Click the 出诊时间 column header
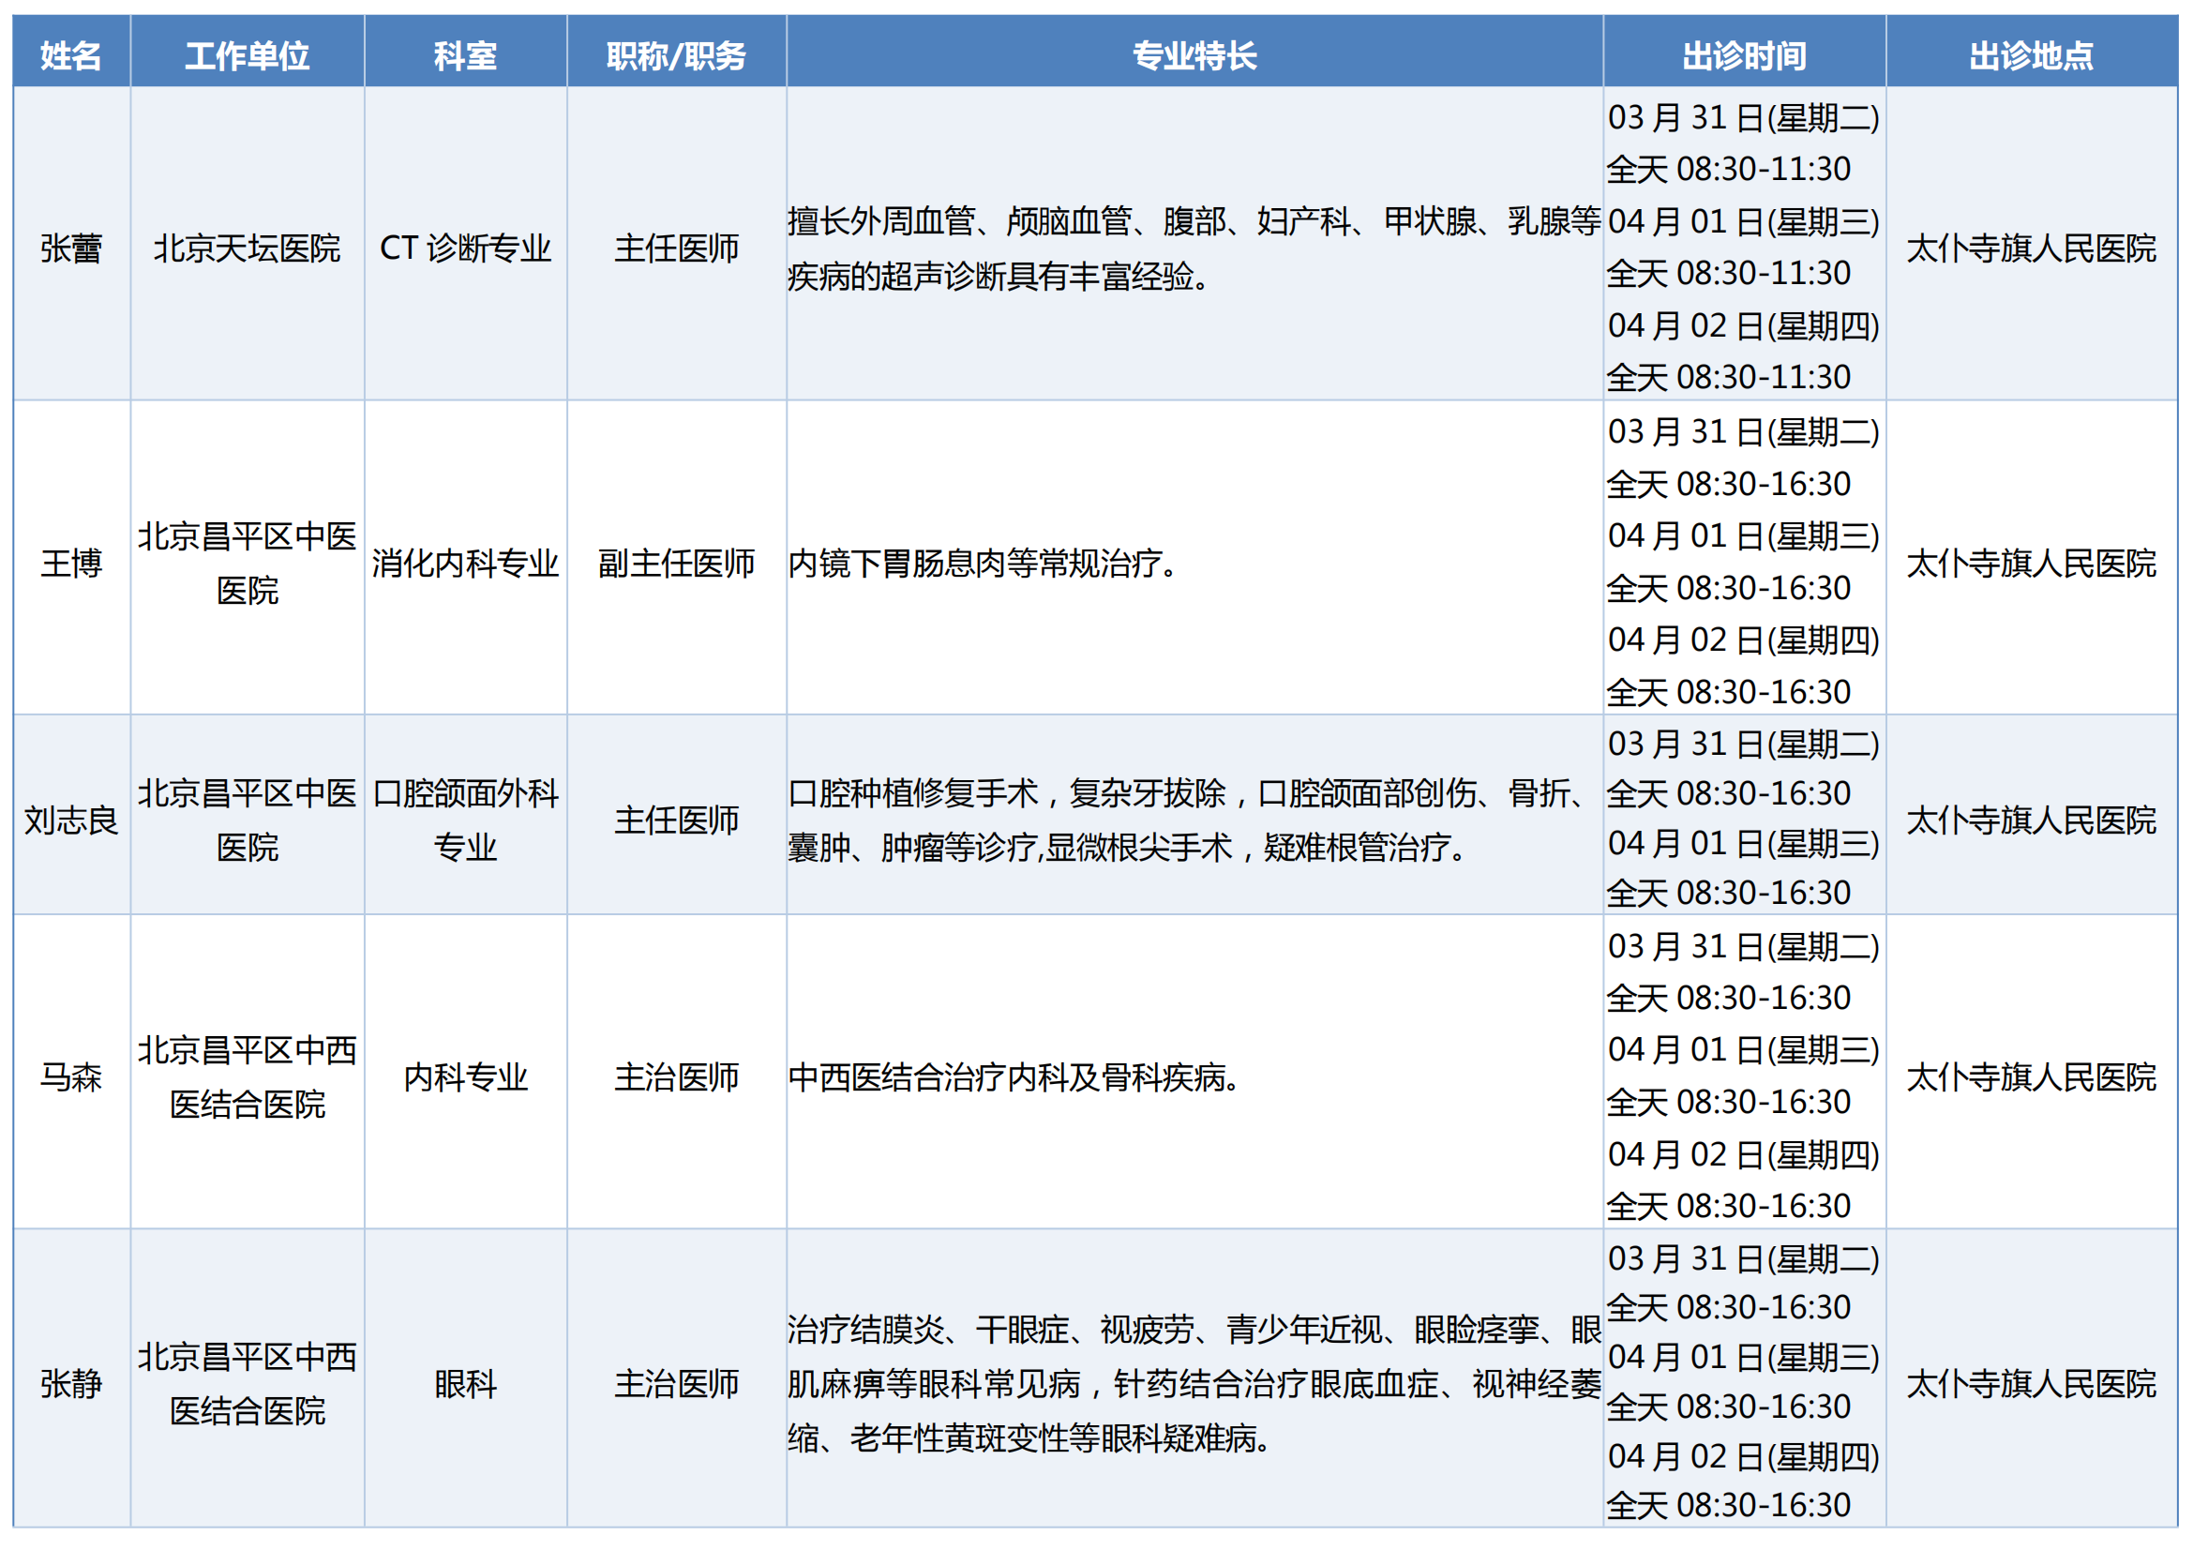Screen dimensions: 2193x1550 pyautogui.click(x=1743, y=55)
